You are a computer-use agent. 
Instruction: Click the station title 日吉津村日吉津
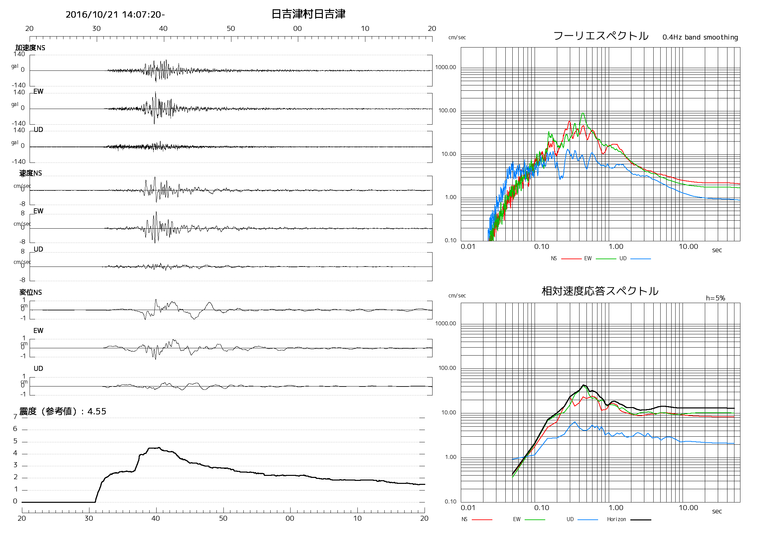[308, 14]
